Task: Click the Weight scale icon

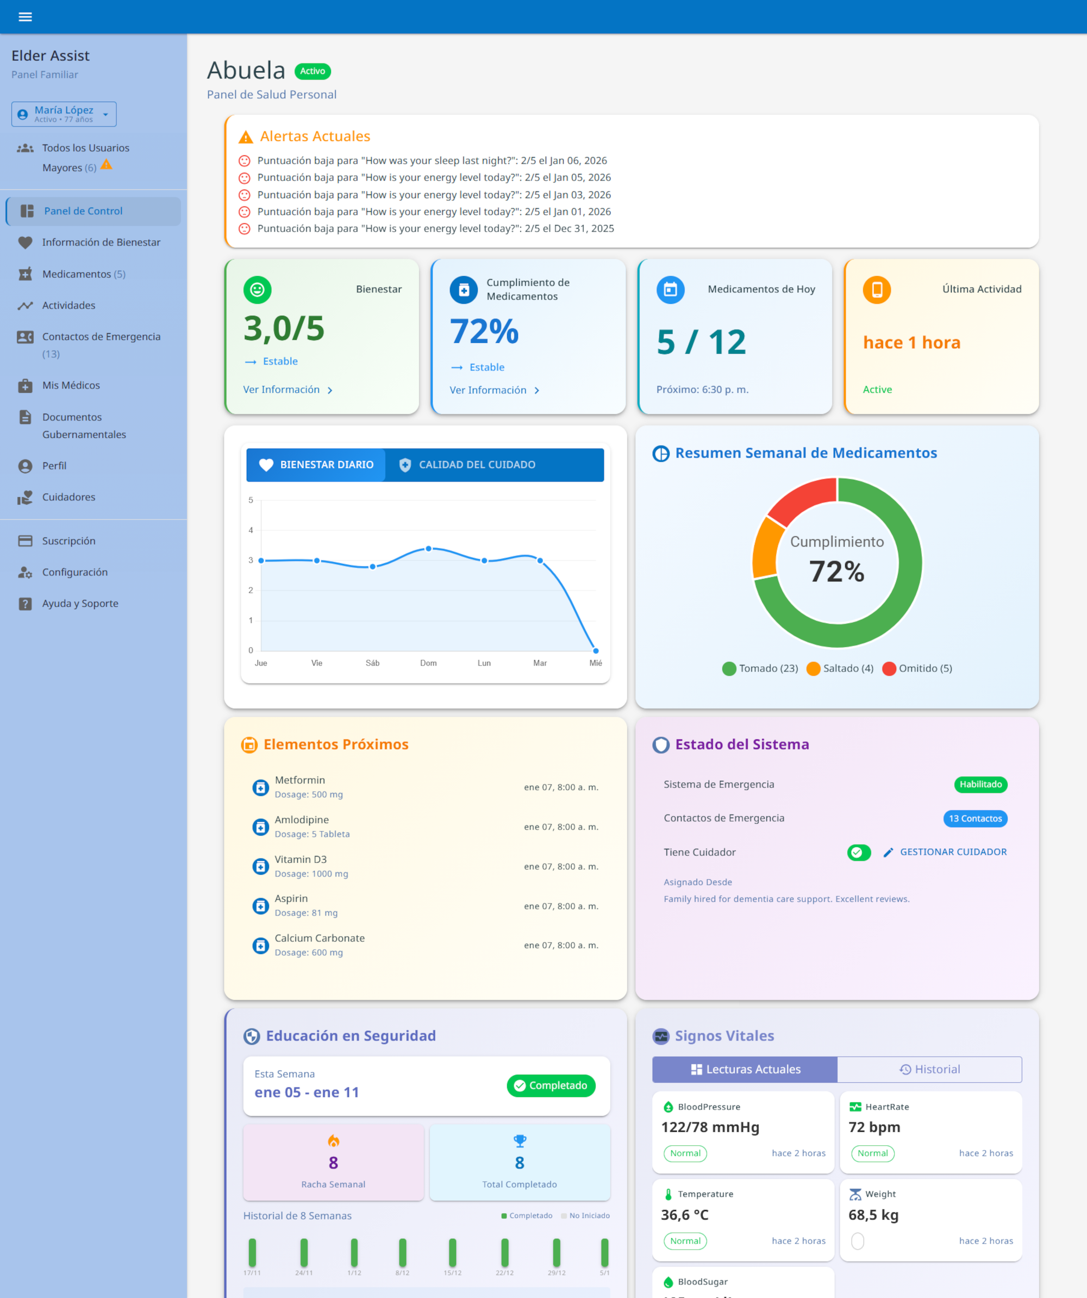Action: 855,1195
